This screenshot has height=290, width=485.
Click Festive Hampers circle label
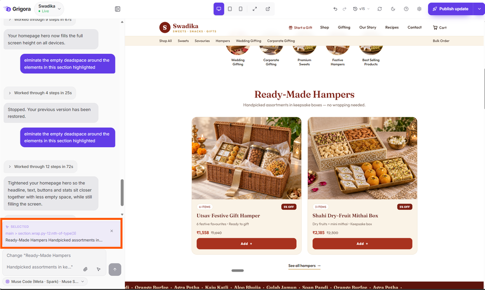[x=337, y=62]
